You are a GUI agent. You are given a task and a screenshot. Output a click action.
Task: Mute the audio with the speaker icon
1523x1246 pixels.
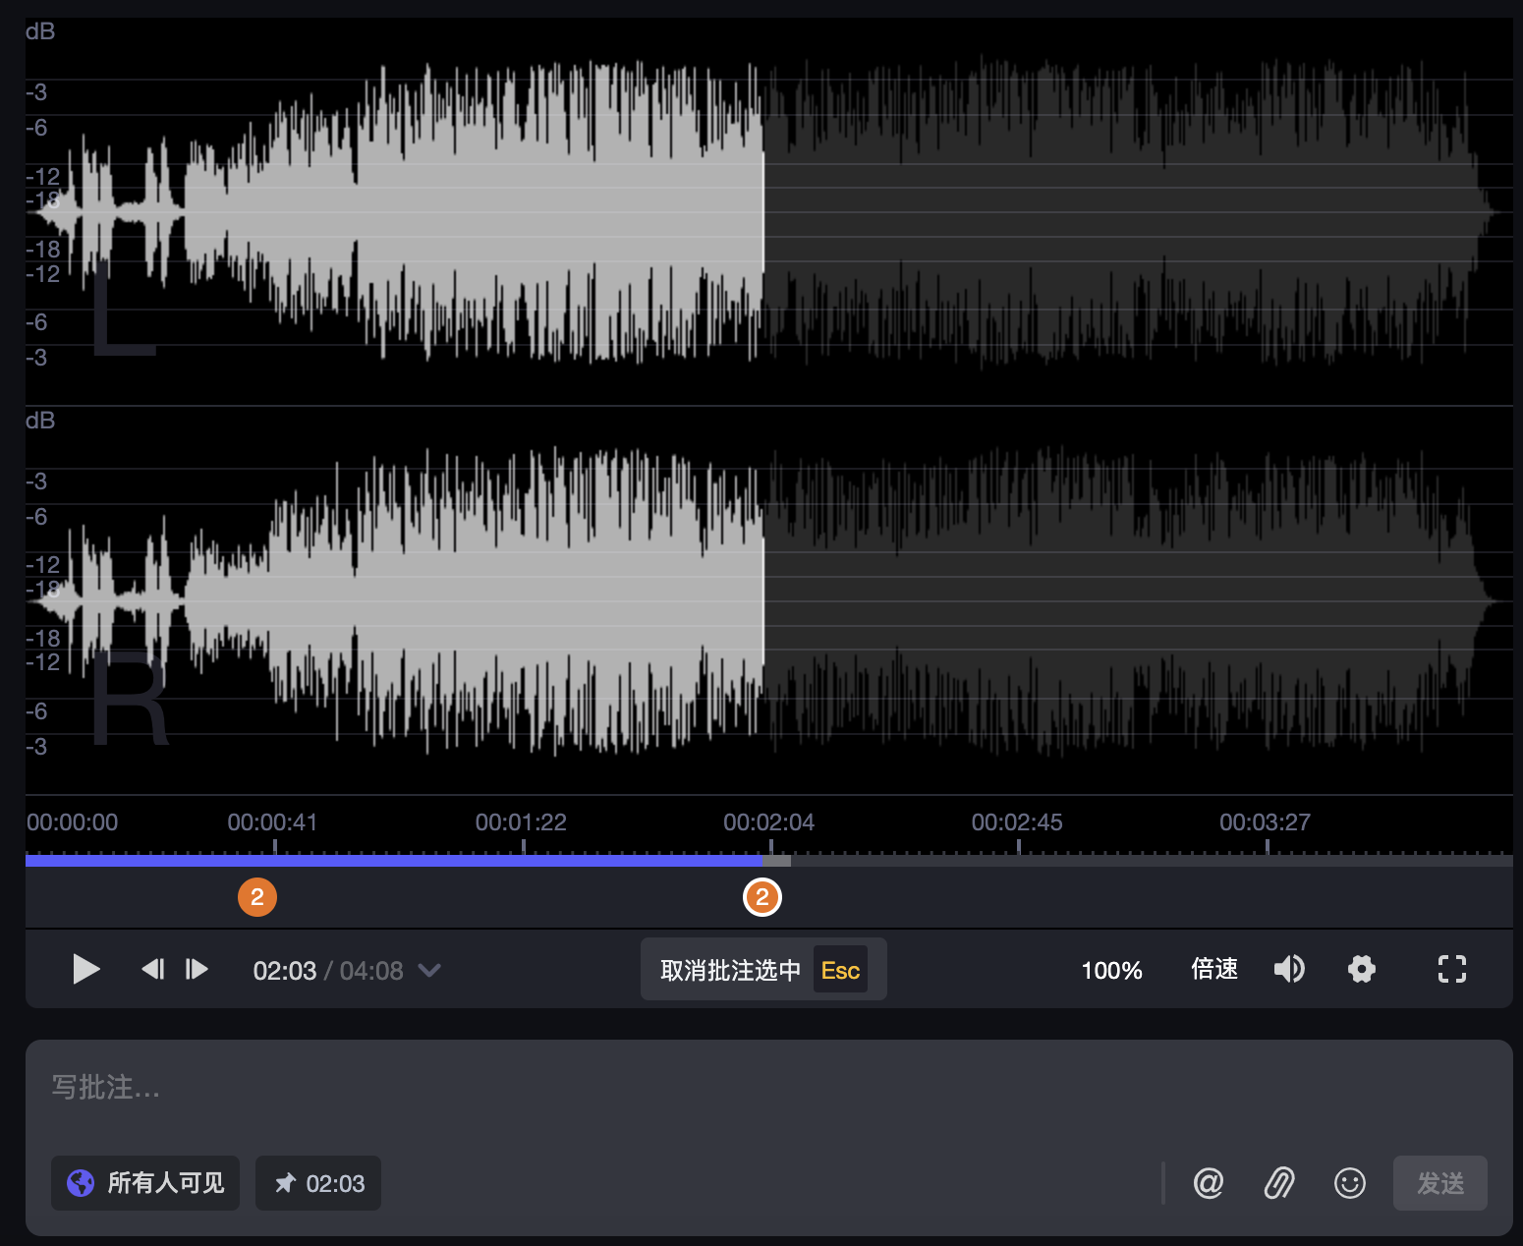click(x=1289, y=970)
